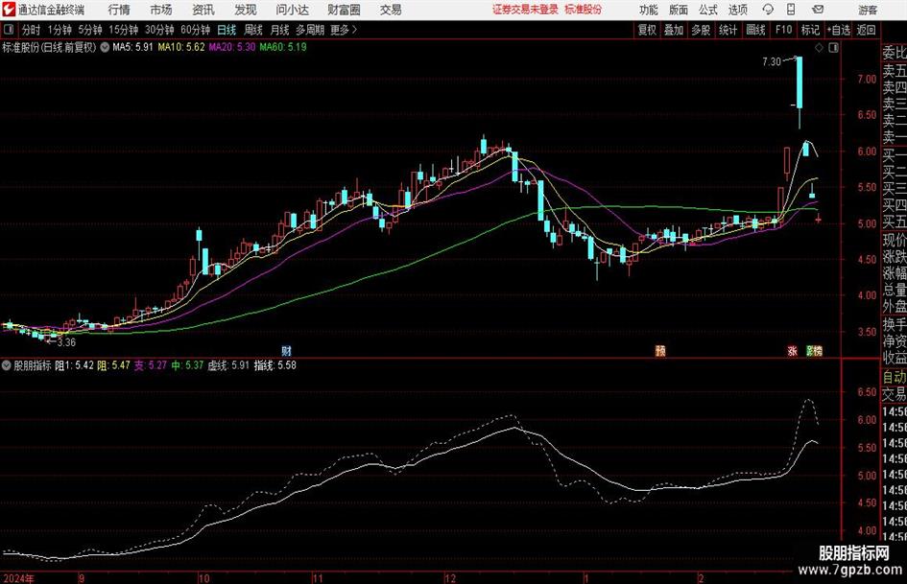Screen dimensions: 907x584
Task: Click the 支: 5.27 indicator value
Action: [151, 365]
